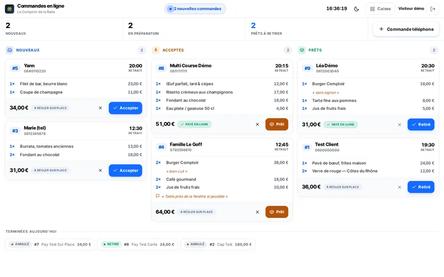Cancel Test Client order with the X
The image size is (444, 277).
click(400, 187)
